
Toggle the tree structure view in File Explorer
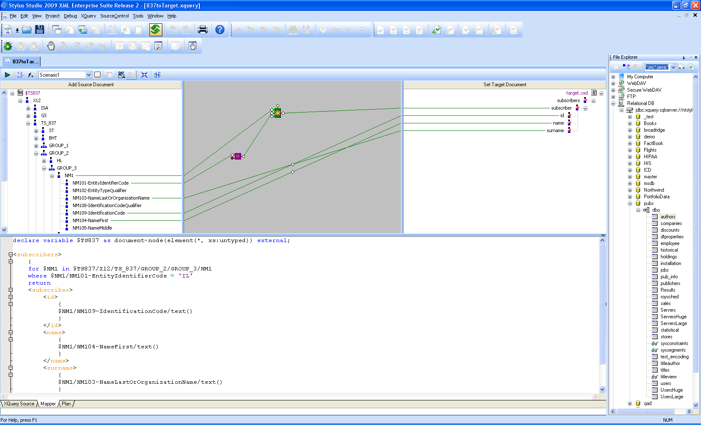tap(626, 67)
